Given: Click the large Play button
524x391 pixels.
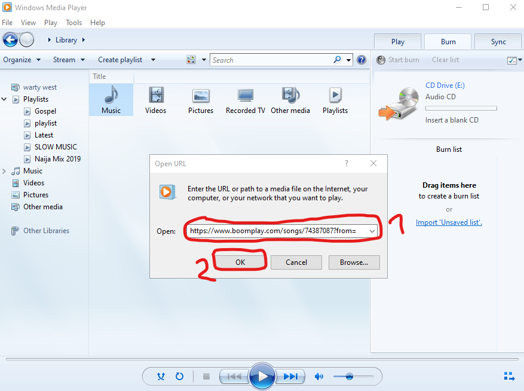Looking at the screenshot, I should tap(262, 376).
